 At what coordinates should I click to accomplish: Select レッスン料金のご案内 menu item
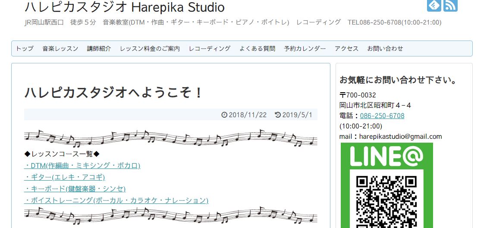pyautogui.click(x=150, y=49)
